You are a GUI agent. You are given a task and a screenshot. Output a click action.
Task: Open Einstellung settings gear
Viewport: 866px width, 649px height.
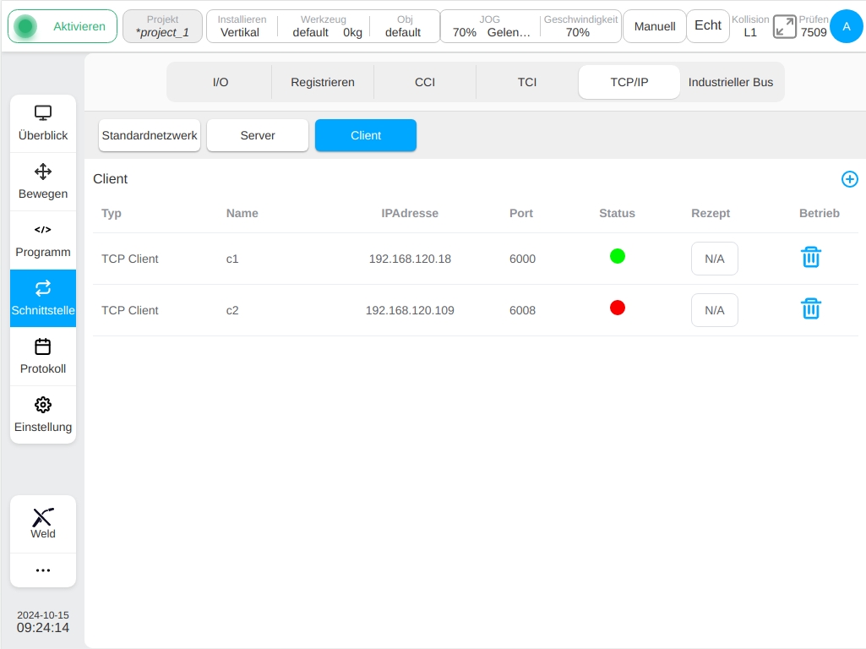coord(43,415)
